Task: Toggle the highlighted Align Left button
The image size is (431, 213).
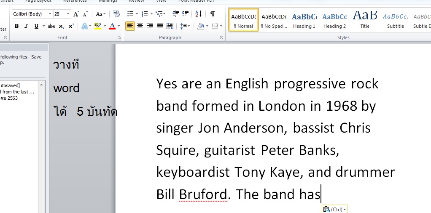Action: [130, 26]
